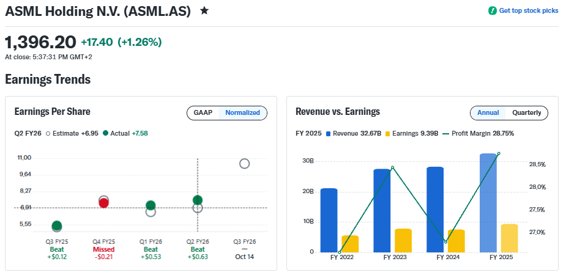Image resolution: width=566 pixels, height=275 pixels.
Task: Click the At close timestamp text
Action: point(48,57)
